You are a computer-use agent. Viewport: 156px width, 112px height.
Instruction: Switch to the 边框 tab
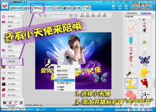57,8
